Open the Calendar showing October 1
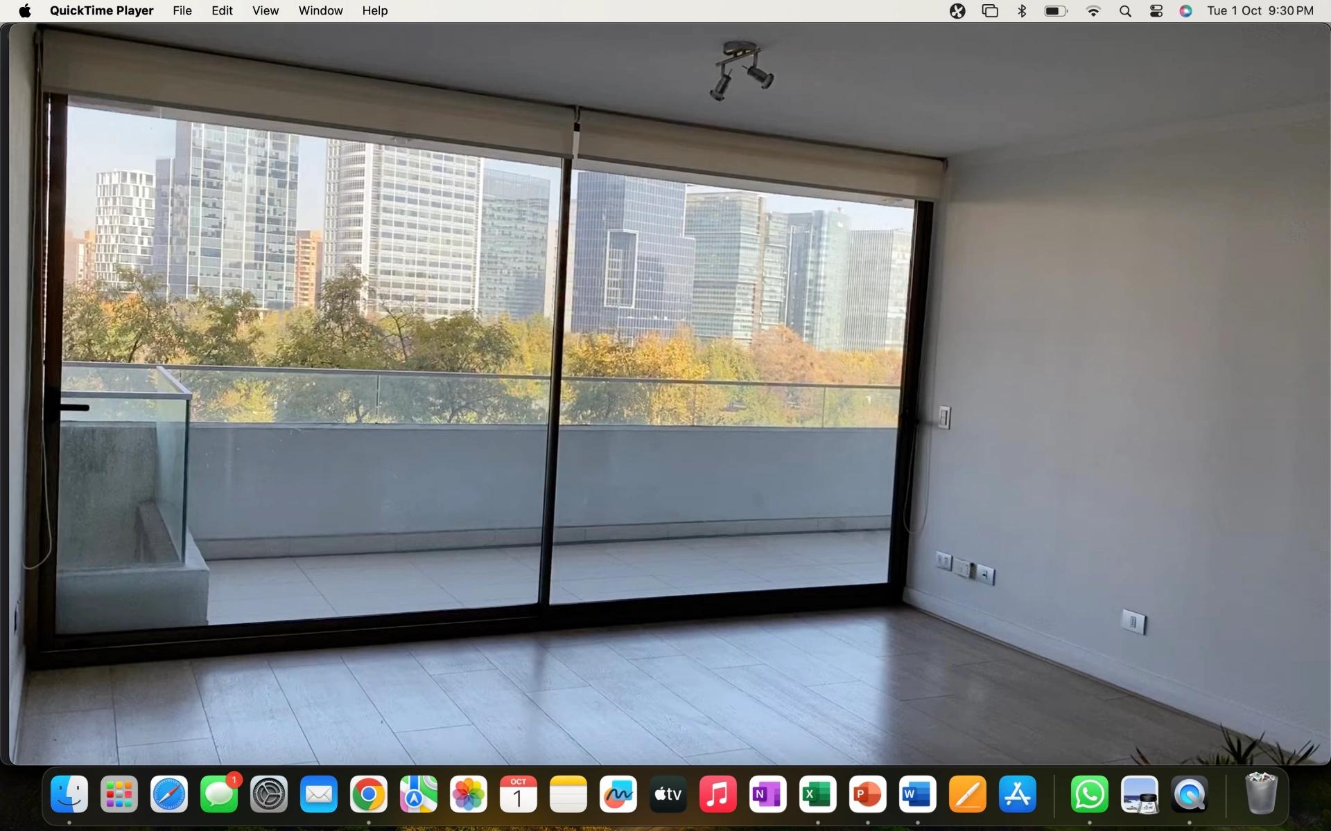Screen dimensions: 1331x831 point(518,794)
